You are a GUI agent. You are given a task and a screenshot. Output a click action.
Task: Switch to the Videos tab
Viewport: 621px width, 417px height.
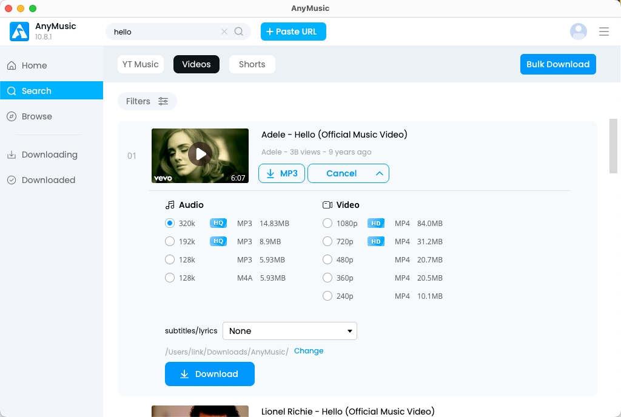coord(196,64)
